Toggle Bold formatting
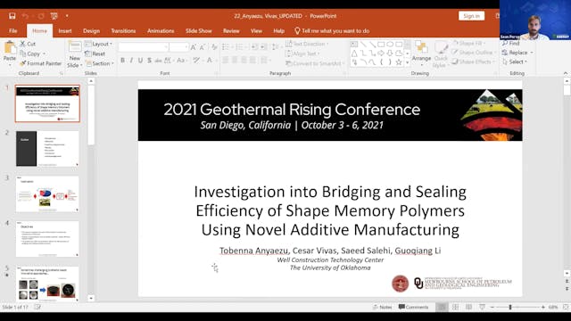571x321 pixels. (x=123, y=61)
